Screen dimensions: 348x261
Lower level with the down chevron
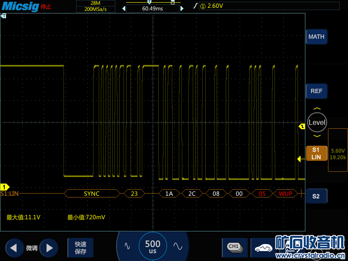pos(317,136)
